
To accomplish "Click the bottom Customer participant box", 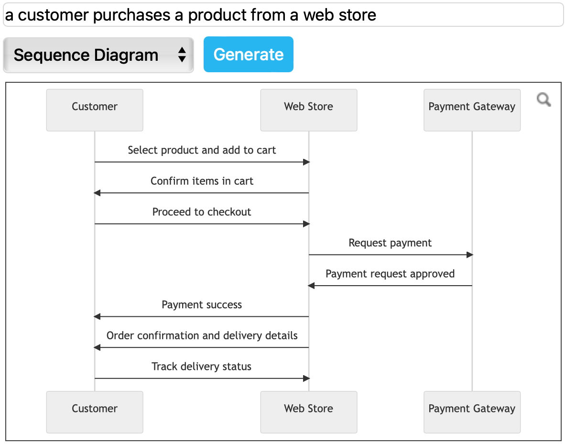I will pos(94,412).
